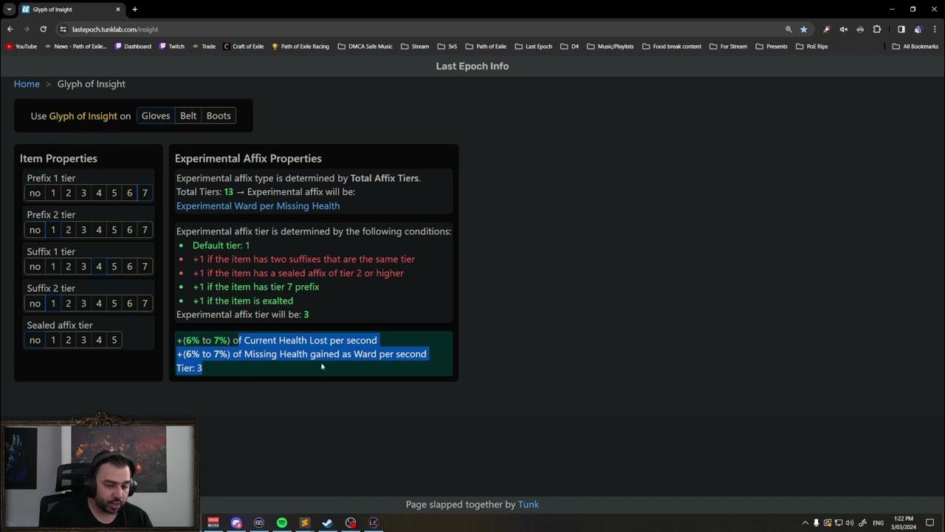The width and height of the screenshot is (945, 532).
Task: Show hidden system tray icons chevron
Action: (x=805, y=522)
